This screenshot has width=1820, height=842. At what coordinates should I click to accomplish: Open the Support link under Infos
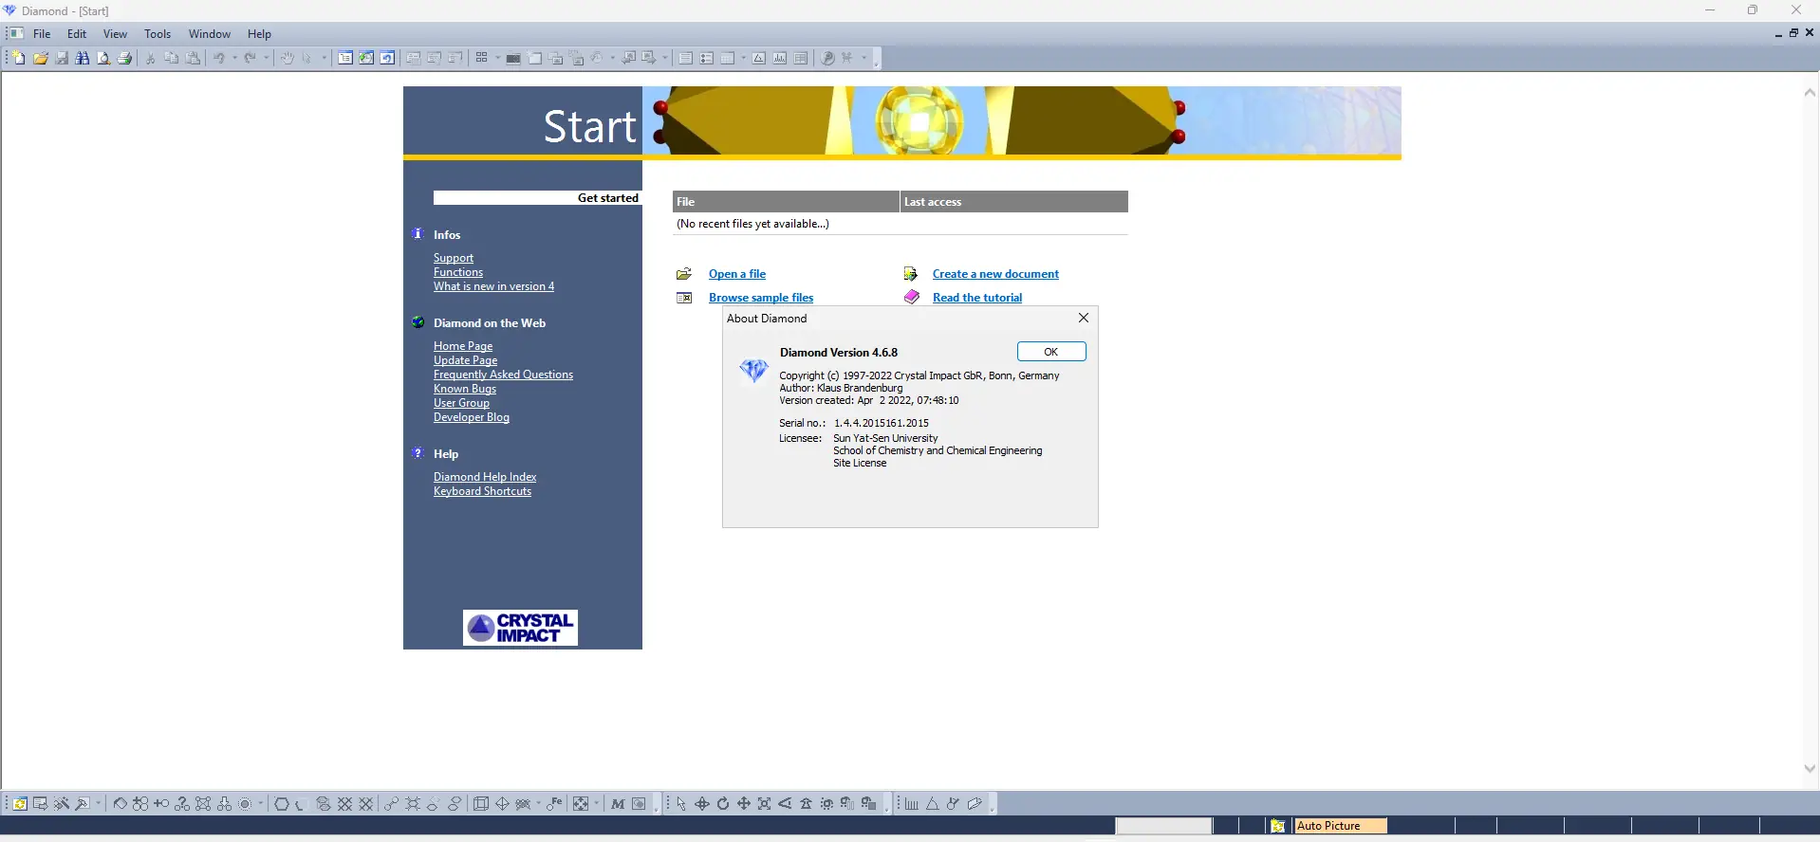pyautogui.click(x=454, y=258)
